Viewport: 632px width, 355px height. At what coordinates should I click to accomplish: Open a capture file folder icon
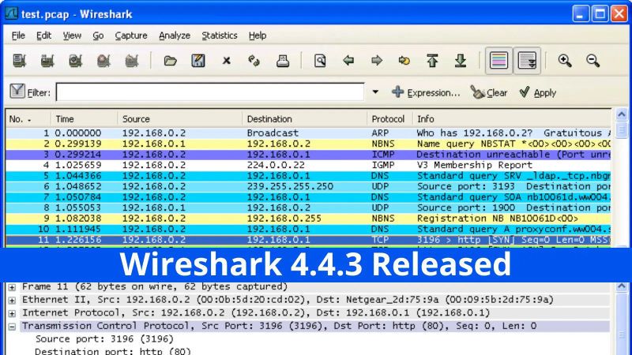tap(171, 61)
